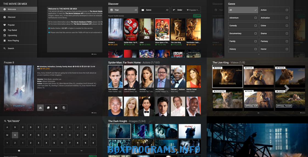Open Now Playing from the sidebar menu
This screenshot has width=308, height=157.
tap(13, 41)
